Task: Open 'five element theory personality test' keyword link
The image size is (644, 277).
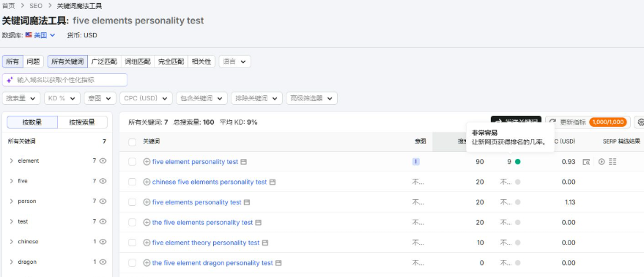Action: tap(206, 243)
